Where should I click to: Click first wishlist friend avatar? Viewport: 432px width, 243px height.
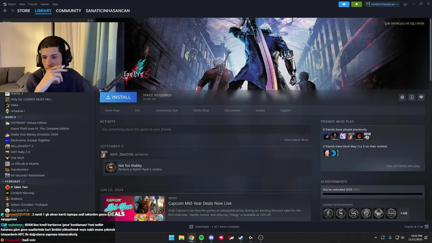(x=327, y=153)
